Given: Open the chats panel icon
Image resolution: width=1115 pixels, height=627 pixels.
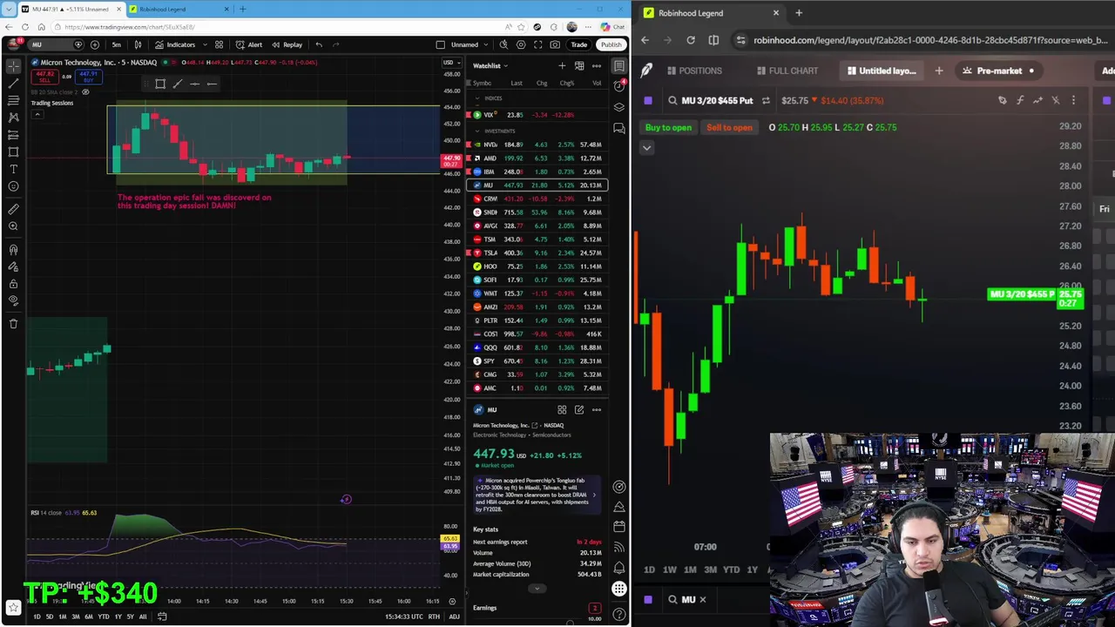Looking at the screenshot, I should (618, 128).
